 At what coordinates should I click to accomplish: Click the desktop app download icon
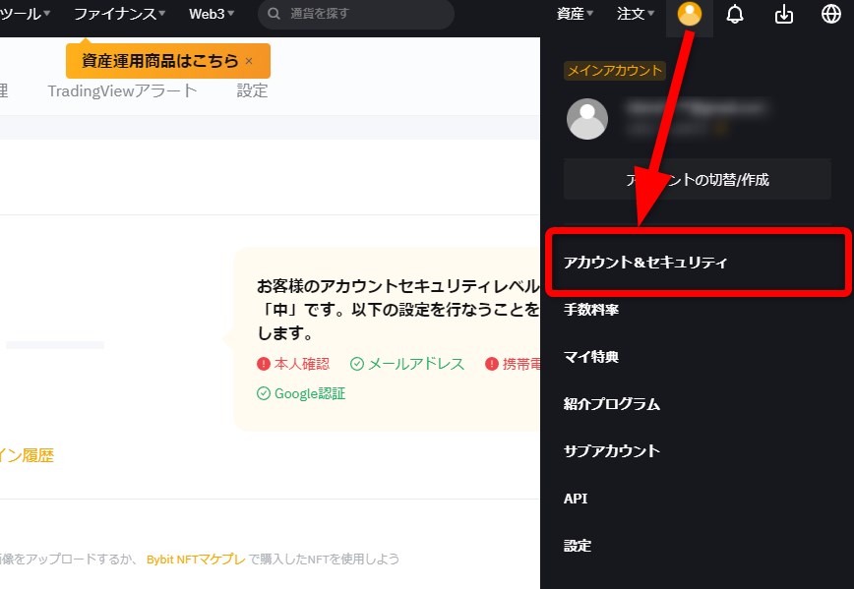(x=783, y=14)
